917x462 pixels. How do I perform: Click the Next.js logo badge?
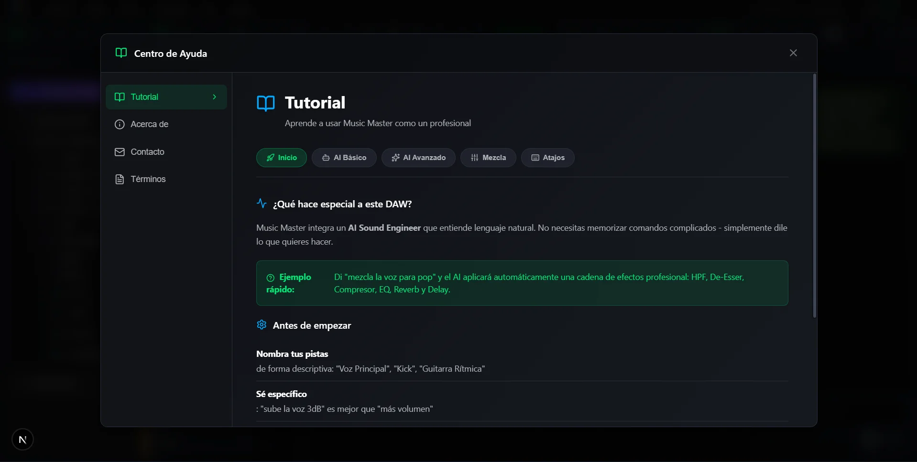22,440
